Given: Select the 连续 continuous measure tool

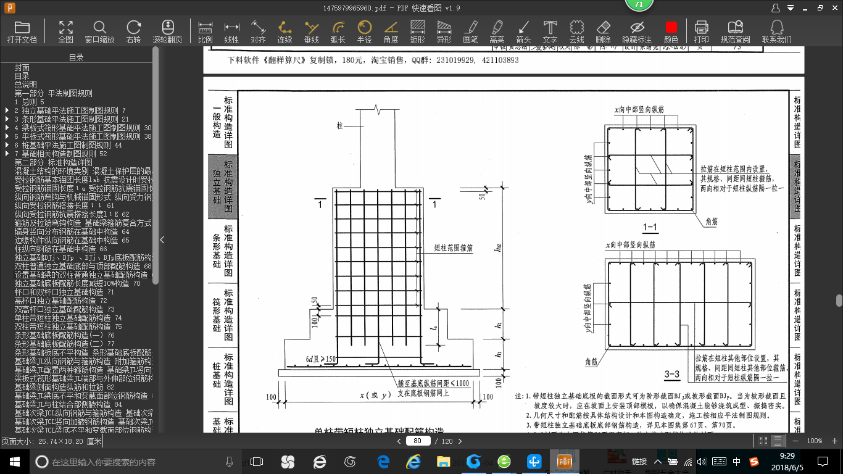Looking at the screenshot, I should pyautogui.click(x=284, y=32).
